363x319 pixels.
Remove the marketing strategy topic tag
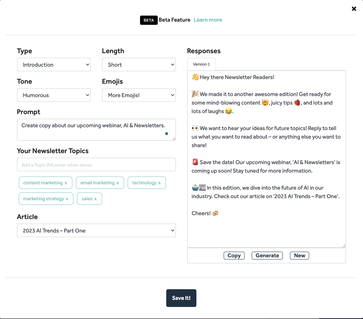pyautogui.click(x=67, y=199)
